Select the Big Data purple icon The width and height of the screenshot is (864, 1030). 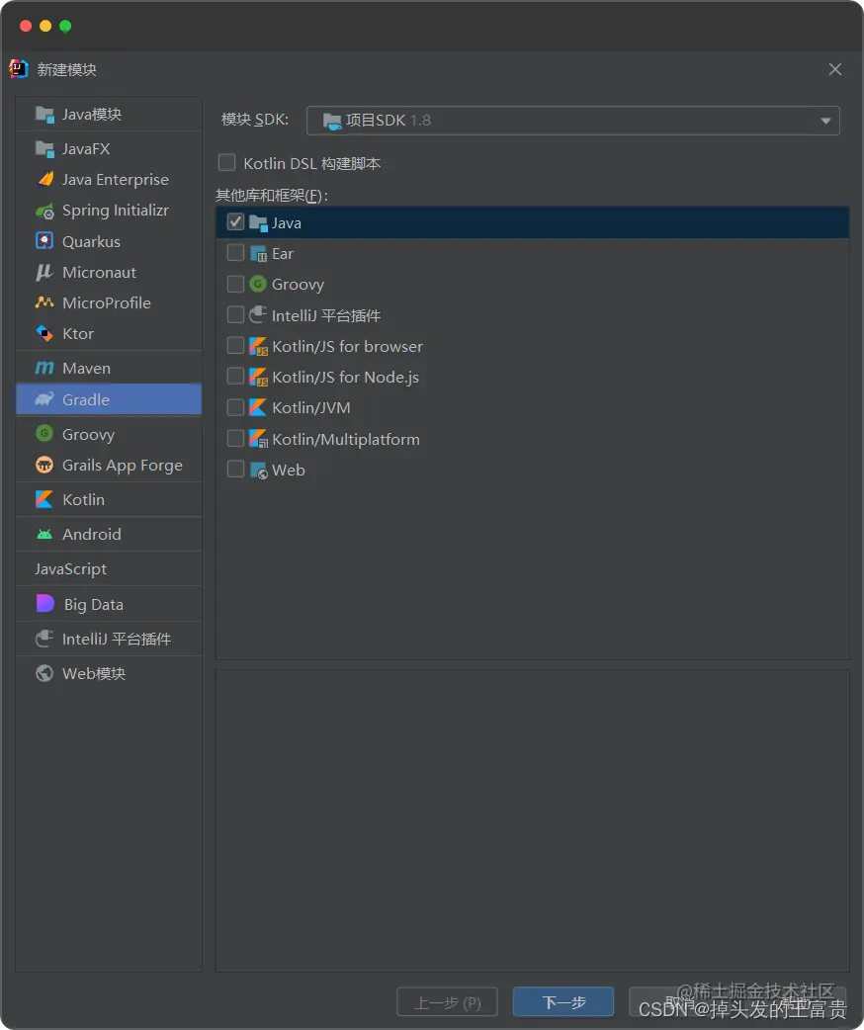tap(44, 604)
